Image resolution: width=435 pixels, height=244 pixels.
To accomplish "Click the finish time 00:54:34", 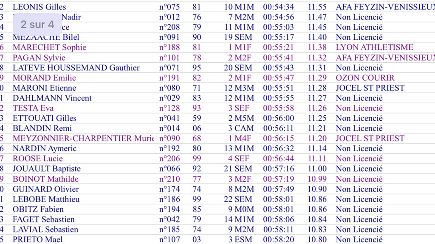I will pyautogui.click(x=278, y=7).
